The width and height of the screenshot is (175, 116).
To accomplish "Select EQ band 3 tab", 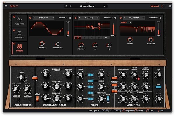I will tap(99, 38).
